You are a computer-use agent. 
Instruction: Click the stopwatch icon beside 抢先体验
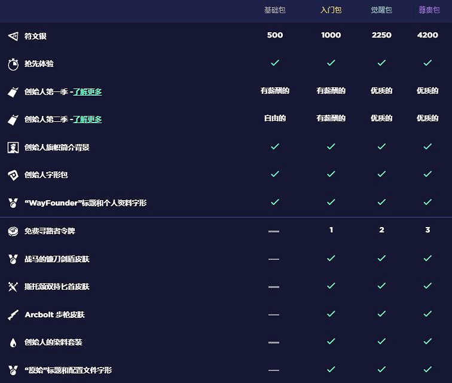click(x=13, y=64)
